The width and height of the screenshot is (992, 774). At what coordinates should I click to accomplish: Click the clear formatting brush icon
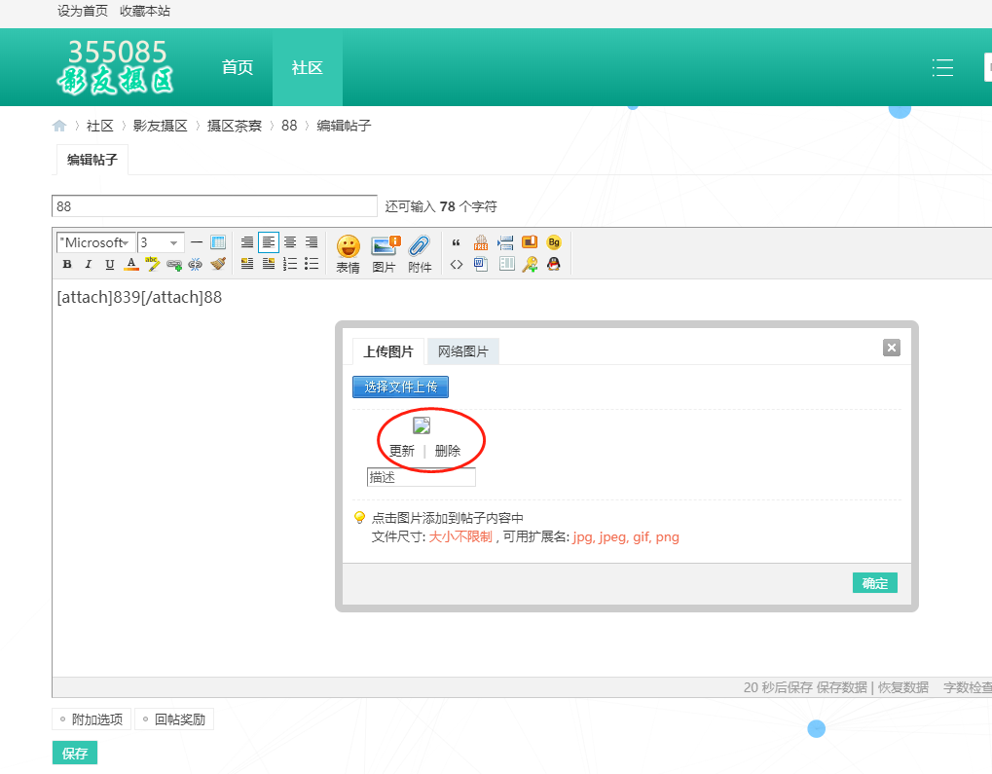[x=218, y=264]
